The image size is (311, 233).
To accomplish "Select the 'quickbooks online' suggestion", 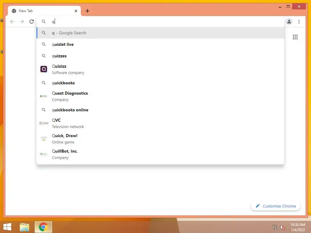I will pos(160,110).
